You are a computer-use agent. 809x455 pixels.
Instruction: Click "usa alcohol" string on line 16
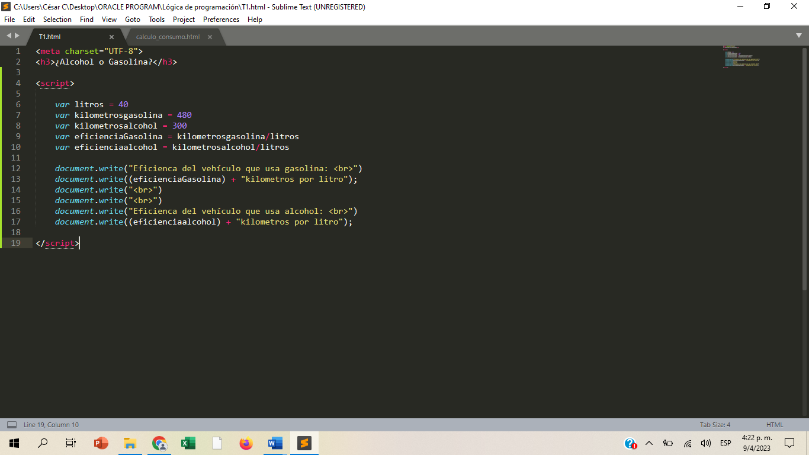coord(292,211)
